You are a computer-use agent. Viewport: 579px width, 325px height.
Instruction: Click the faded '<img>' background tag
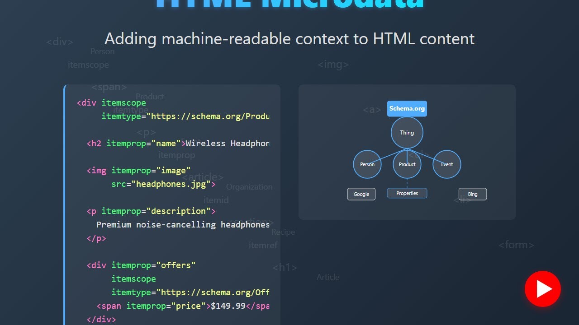[x=333, y=65]
